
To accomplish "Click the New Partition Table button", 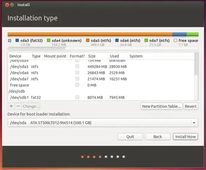I will click(x=161, y=106).
